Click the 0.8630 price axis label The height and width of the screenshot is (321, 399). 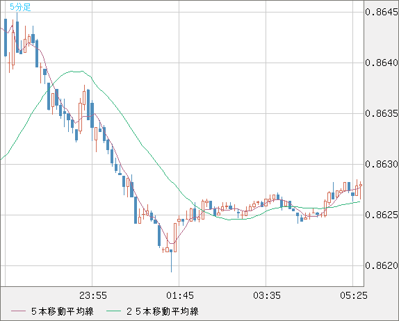[x=381, y=164]
